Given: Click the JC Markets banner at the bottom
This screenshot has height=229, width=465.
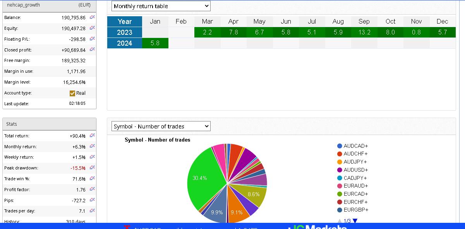Looking at the screenshot, I should point(318,226).
